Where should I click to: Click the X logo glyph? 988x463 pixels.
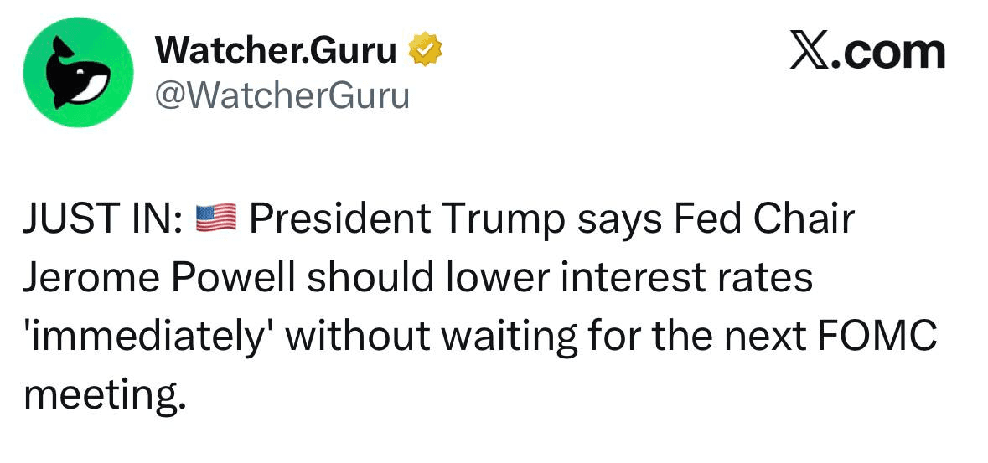tap(807, 52)
